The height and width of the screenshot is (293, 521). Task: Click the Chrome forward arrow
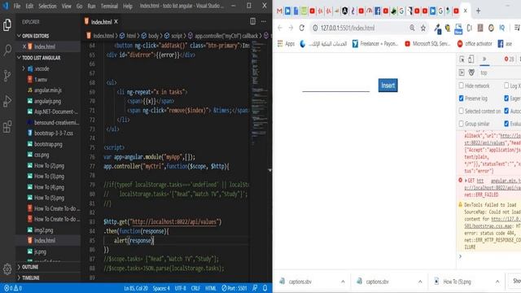(x=291, y=28)
